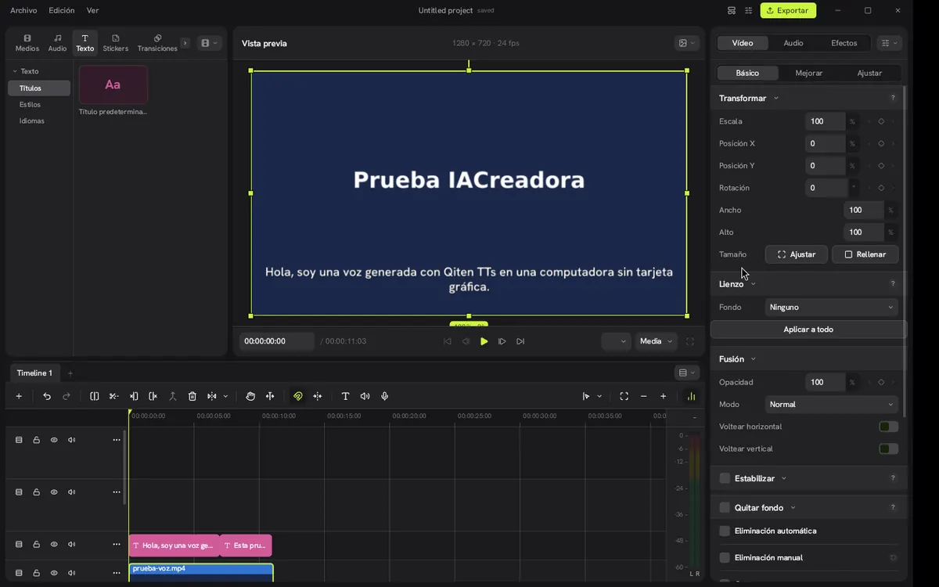This screenshot has height=587, width=939.
Task: Zoom in the timeline with plus icon
Action: 664,396
